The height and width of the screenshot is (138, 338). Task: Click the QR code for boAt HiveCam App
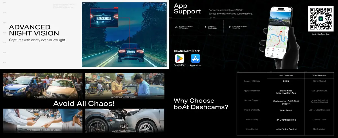(320, 18)
